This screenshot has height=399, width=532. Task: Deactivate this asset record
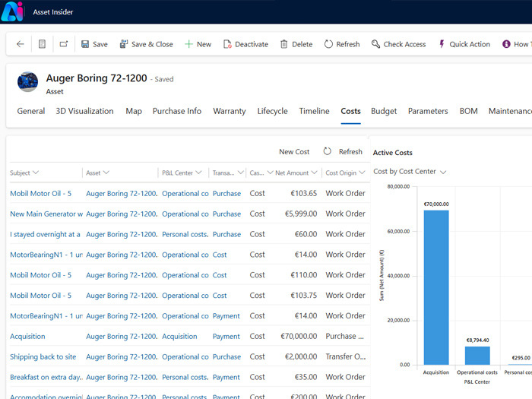point(245,44)
